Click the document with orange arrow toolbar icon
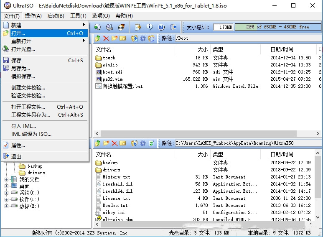This screenshot has width=323, height=237. coord(138,27)
